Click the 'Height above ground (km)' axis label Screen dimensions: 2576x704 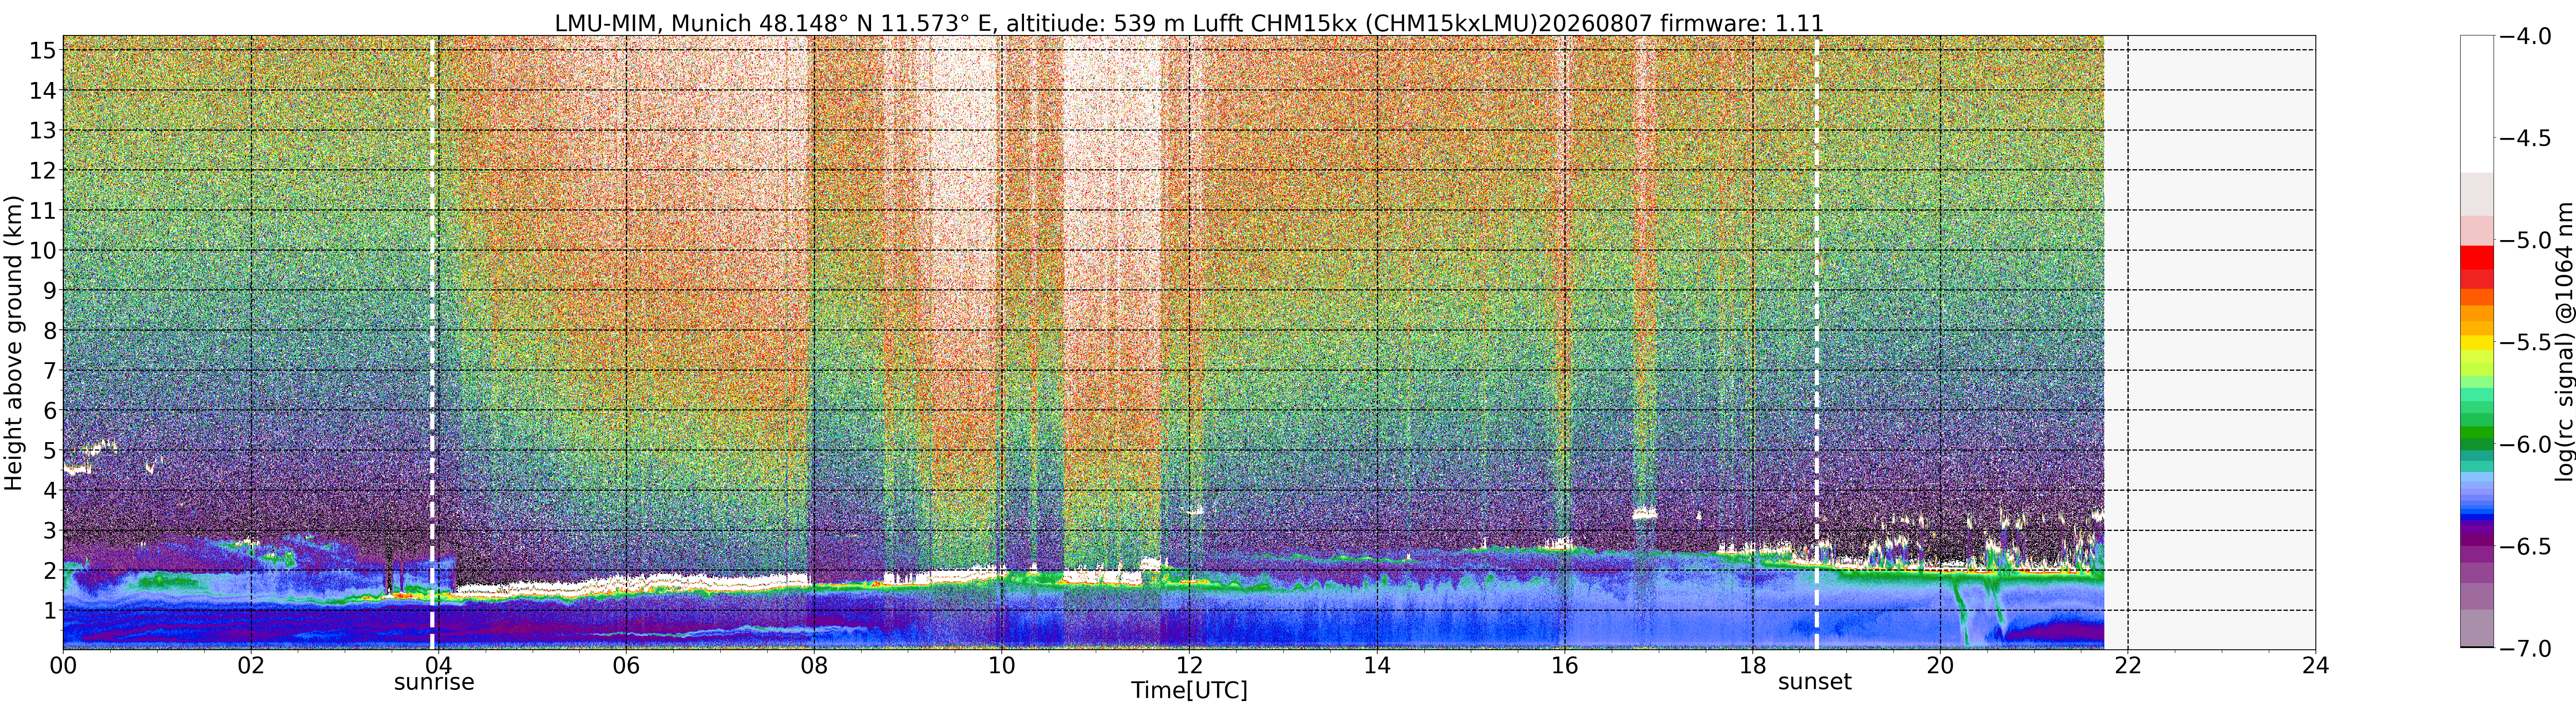tap(13, 342)
